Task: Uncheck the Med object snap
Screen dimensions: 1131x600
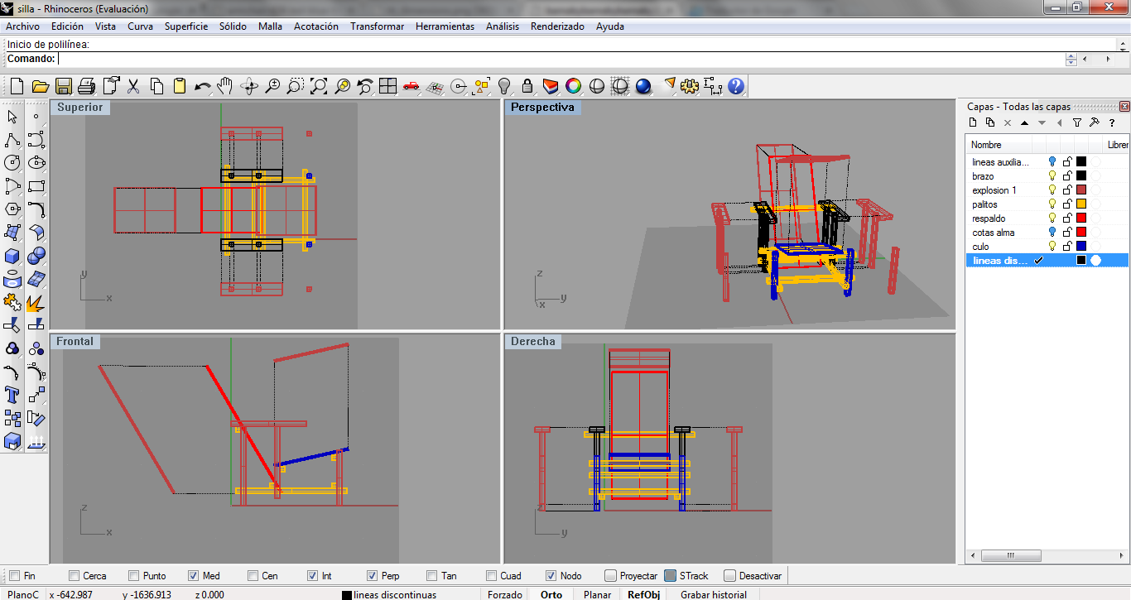Action: click(194, 576)
